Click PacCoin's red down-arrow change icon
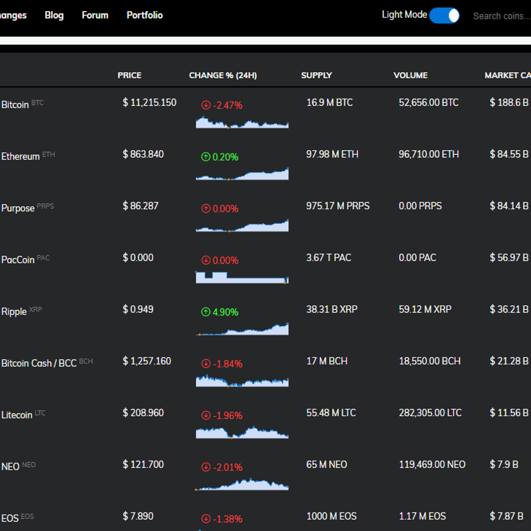The height and width of the screenshot is (531, 531). (x=206, y=260)
